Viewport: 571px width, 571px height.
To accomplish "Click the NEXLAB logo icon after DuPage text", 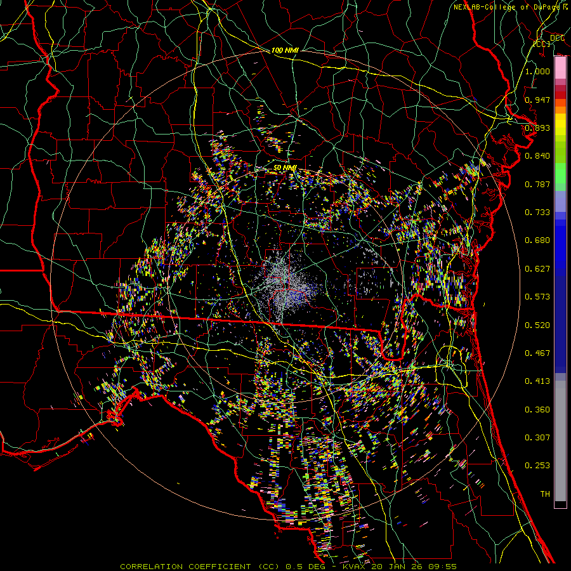I will [x=564, y=7].
